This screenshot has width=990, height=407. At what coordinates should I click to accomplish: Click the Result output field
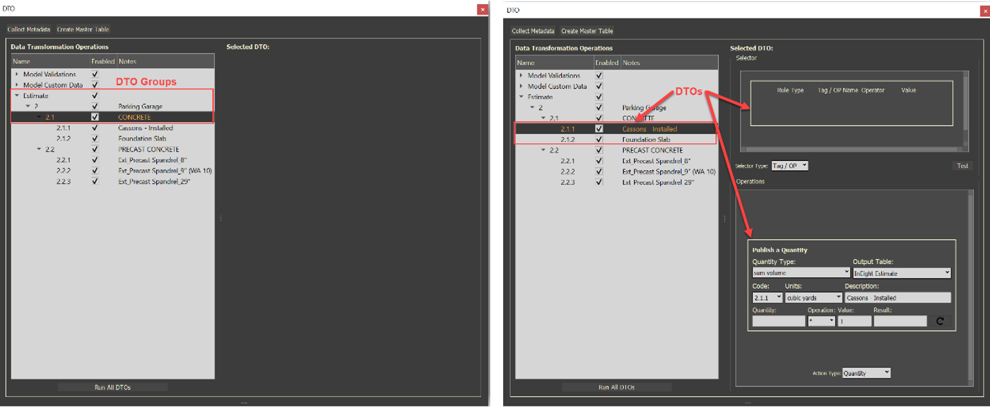click(x=900, y=322)
